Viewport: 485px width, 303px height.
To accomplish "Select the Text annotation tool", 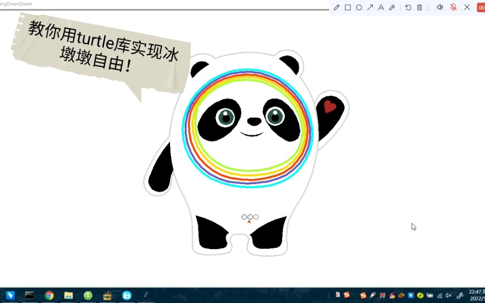I will pyautogui.click(x=381, y=7).
